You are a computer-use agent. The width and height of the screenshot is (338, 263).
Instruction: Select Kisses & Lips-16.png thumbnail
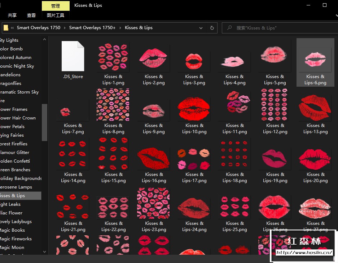tap(153, 158)
